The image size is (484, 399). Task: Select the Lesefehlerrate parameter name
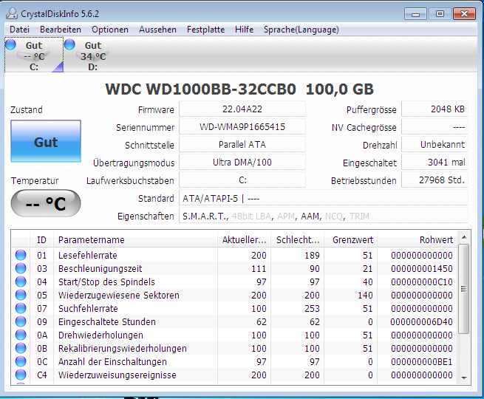click(x=88, y=255)
